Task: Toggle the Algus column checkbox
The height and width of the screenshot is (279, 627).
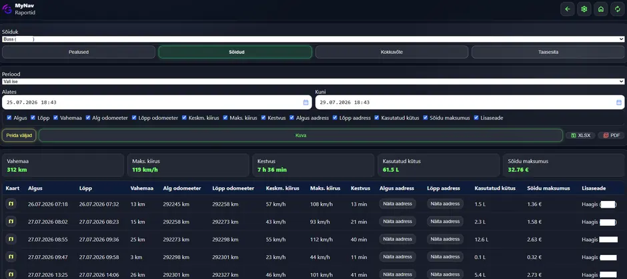Action: tap(9, 118)
